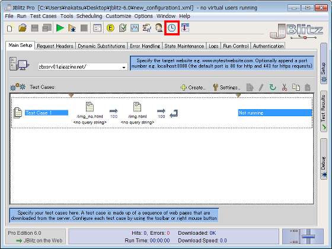Click the green refresh arrow icon
Viewport: 332px width, 249px height.
pos(273,87)
